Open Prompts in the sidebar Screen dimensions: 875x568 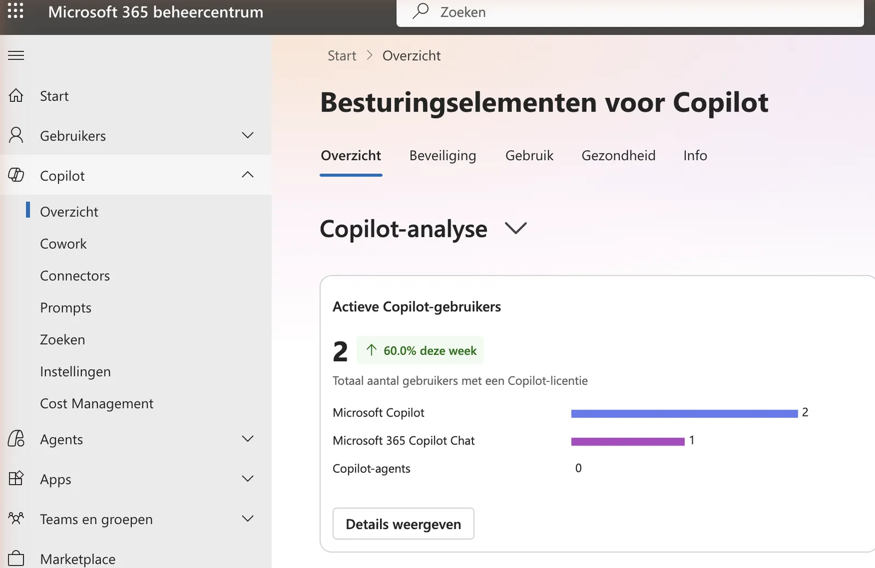66,308
